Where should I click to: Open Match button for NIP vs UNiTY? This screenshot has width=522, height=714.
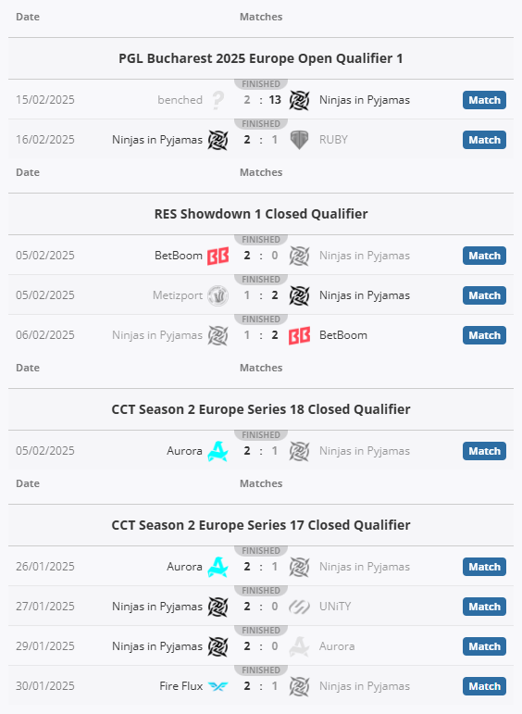coord(484,607)
